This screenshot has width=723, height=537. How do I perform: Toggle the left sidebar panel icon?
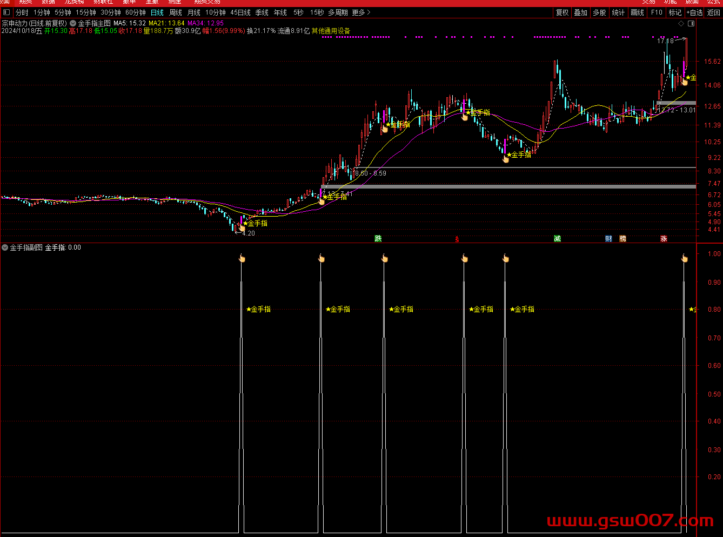(x=7, y=12)
